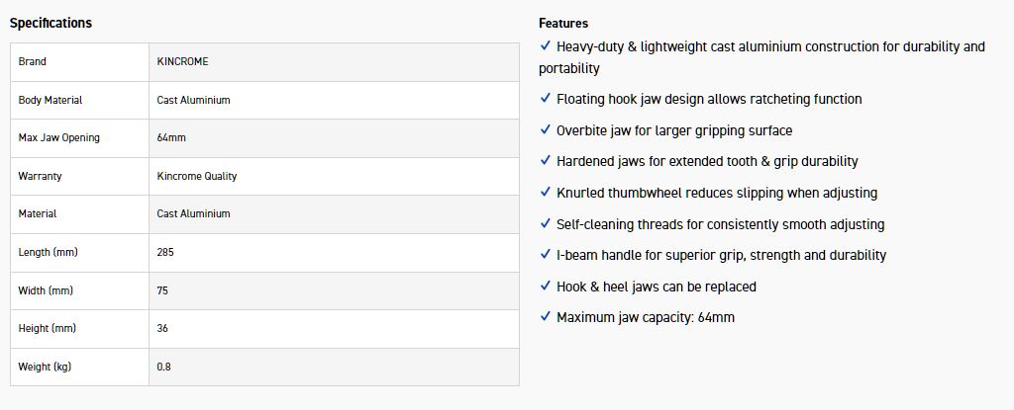Click checkmark beside Heavy-duty cast aluminium feature

point(546,45)
